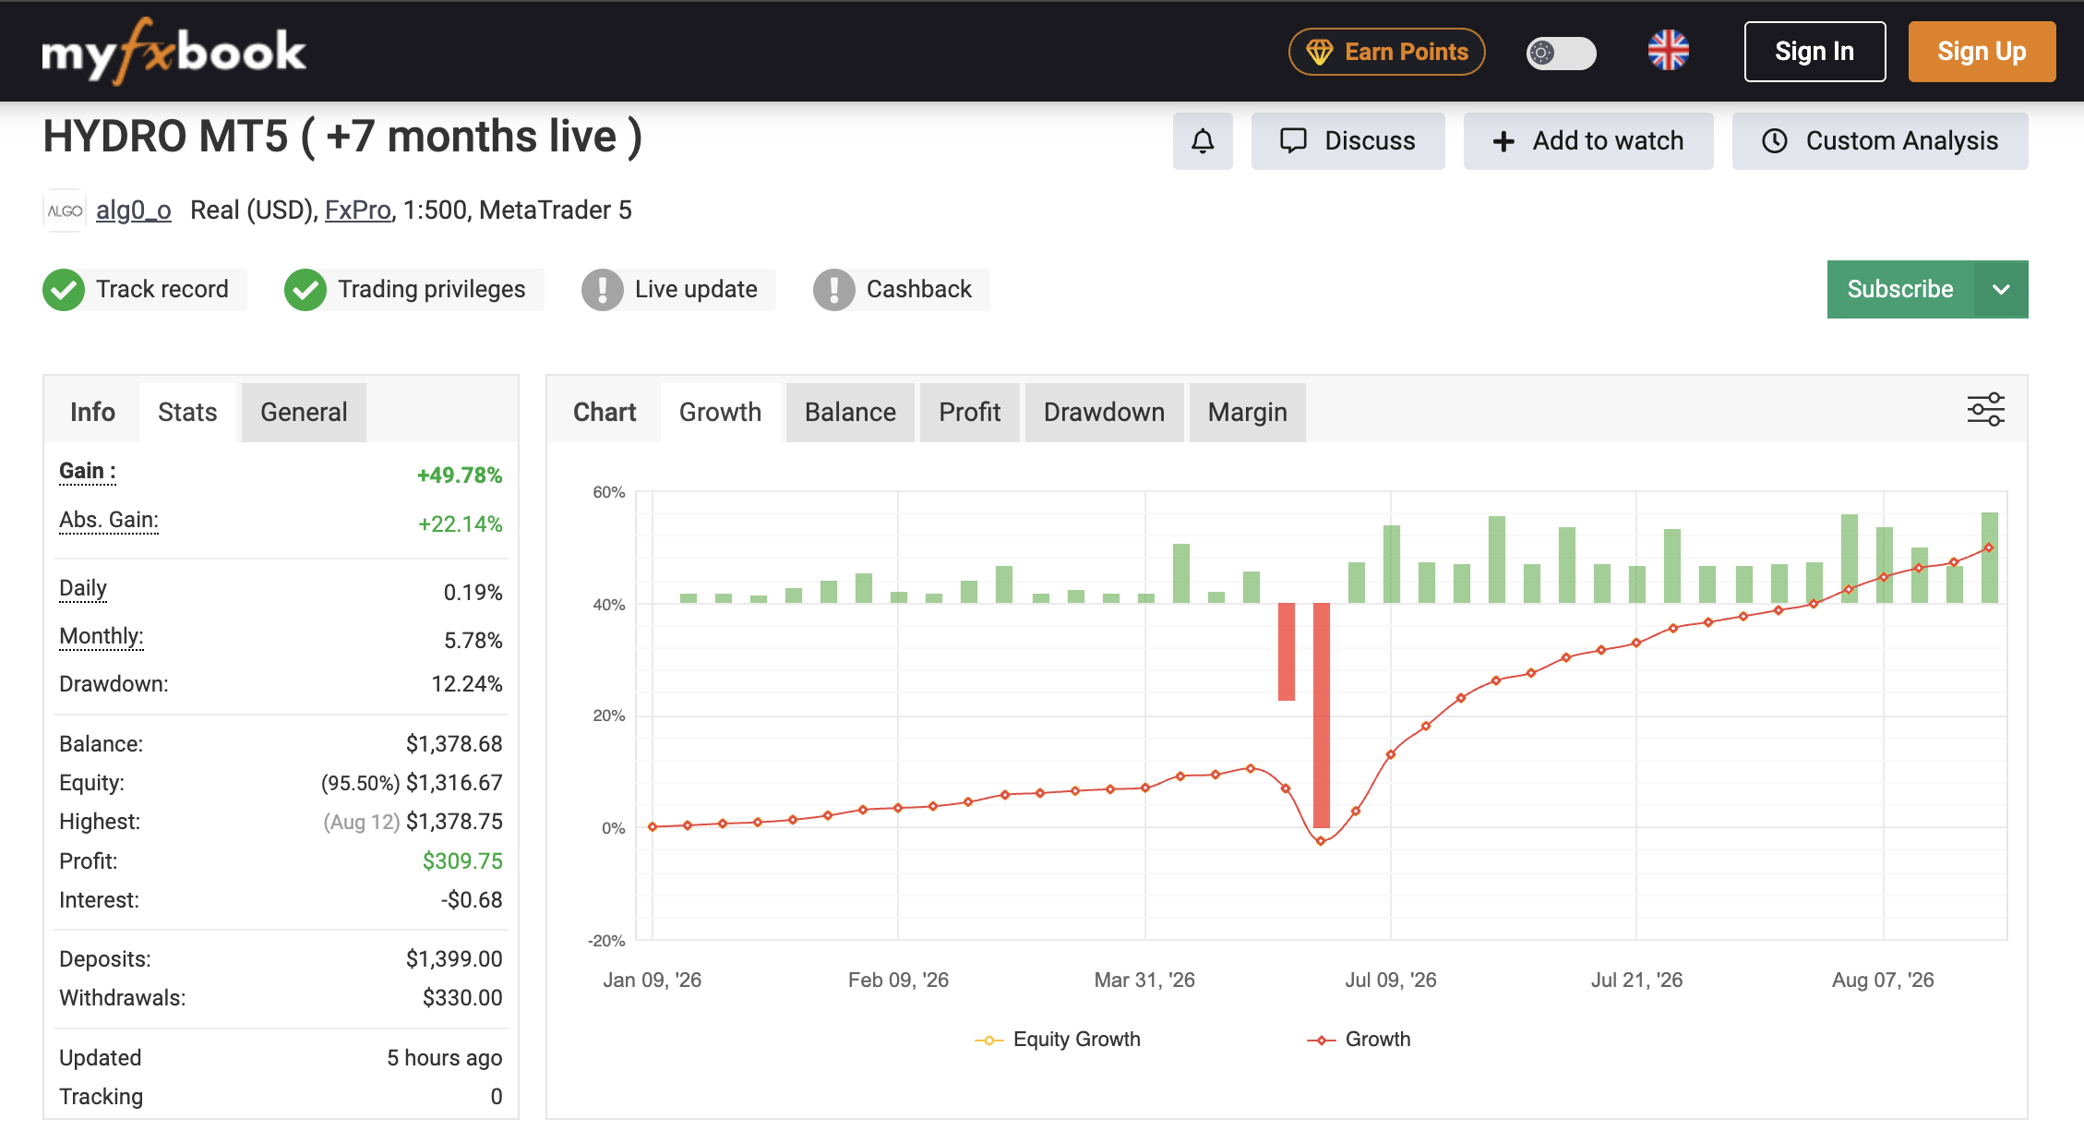2084x1143 pixels.
Task: Click the myfxbook logo
Action: click(x=174, y=52)
